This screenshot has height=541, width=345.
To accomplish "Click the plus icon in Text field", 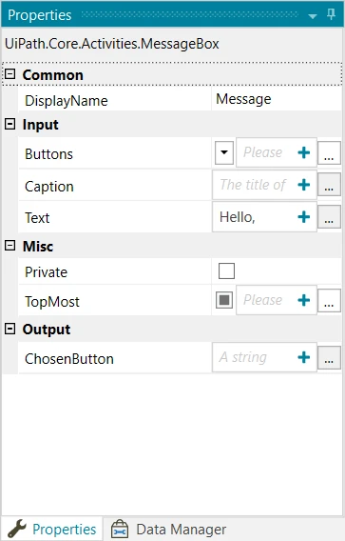I will pos(304,217).
